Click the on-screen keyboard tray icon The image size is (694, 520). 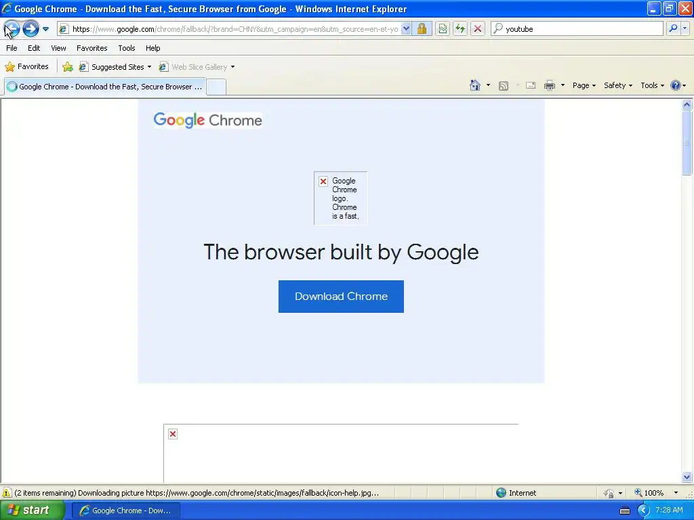pos(624,511)
